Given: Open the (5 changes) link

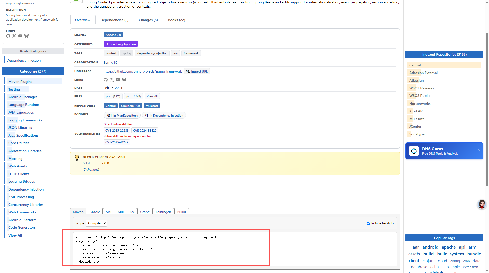Looking at the screenshot, I should coord(91,169).
